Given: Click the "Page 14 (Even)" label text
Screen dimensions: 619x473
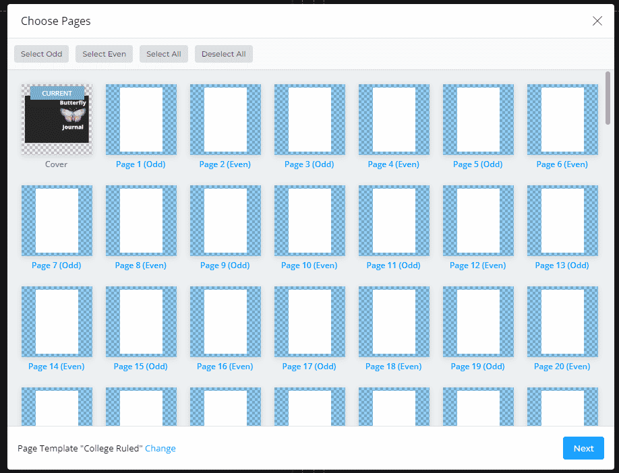Looking at the screenshot, I should tap(57, 367).
